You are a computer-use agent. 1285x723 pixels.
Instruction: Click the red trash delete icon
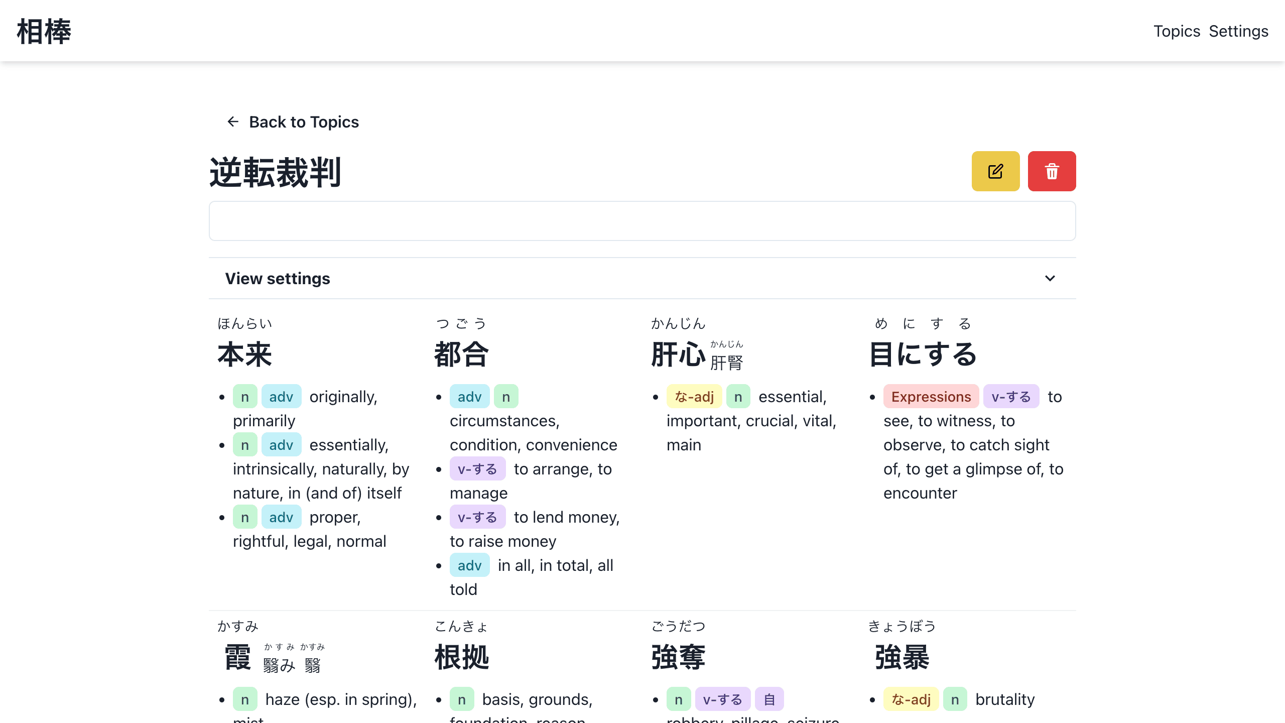[x=1052, y=171]
